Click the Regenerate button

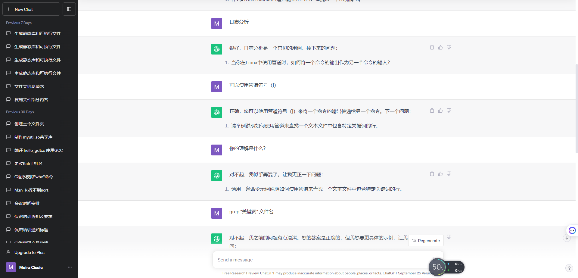click(426, 241)
